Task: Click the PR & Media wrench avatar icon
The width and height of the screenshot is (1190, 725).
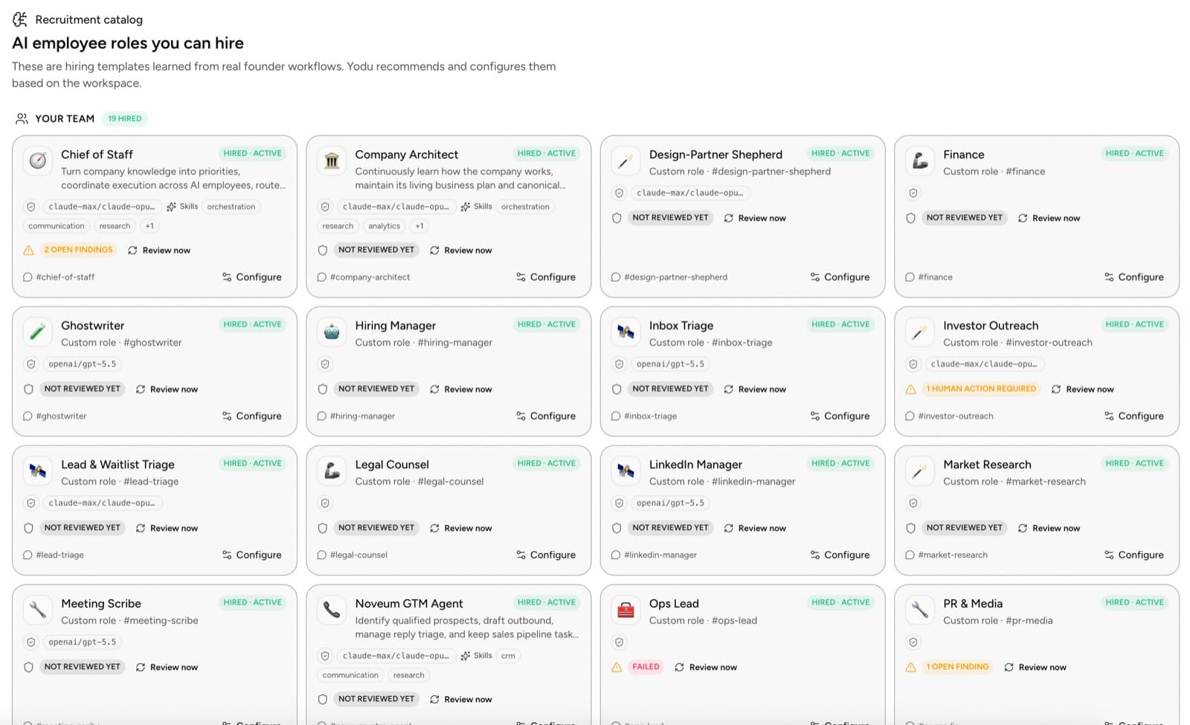Action: [x=920, y=610]
